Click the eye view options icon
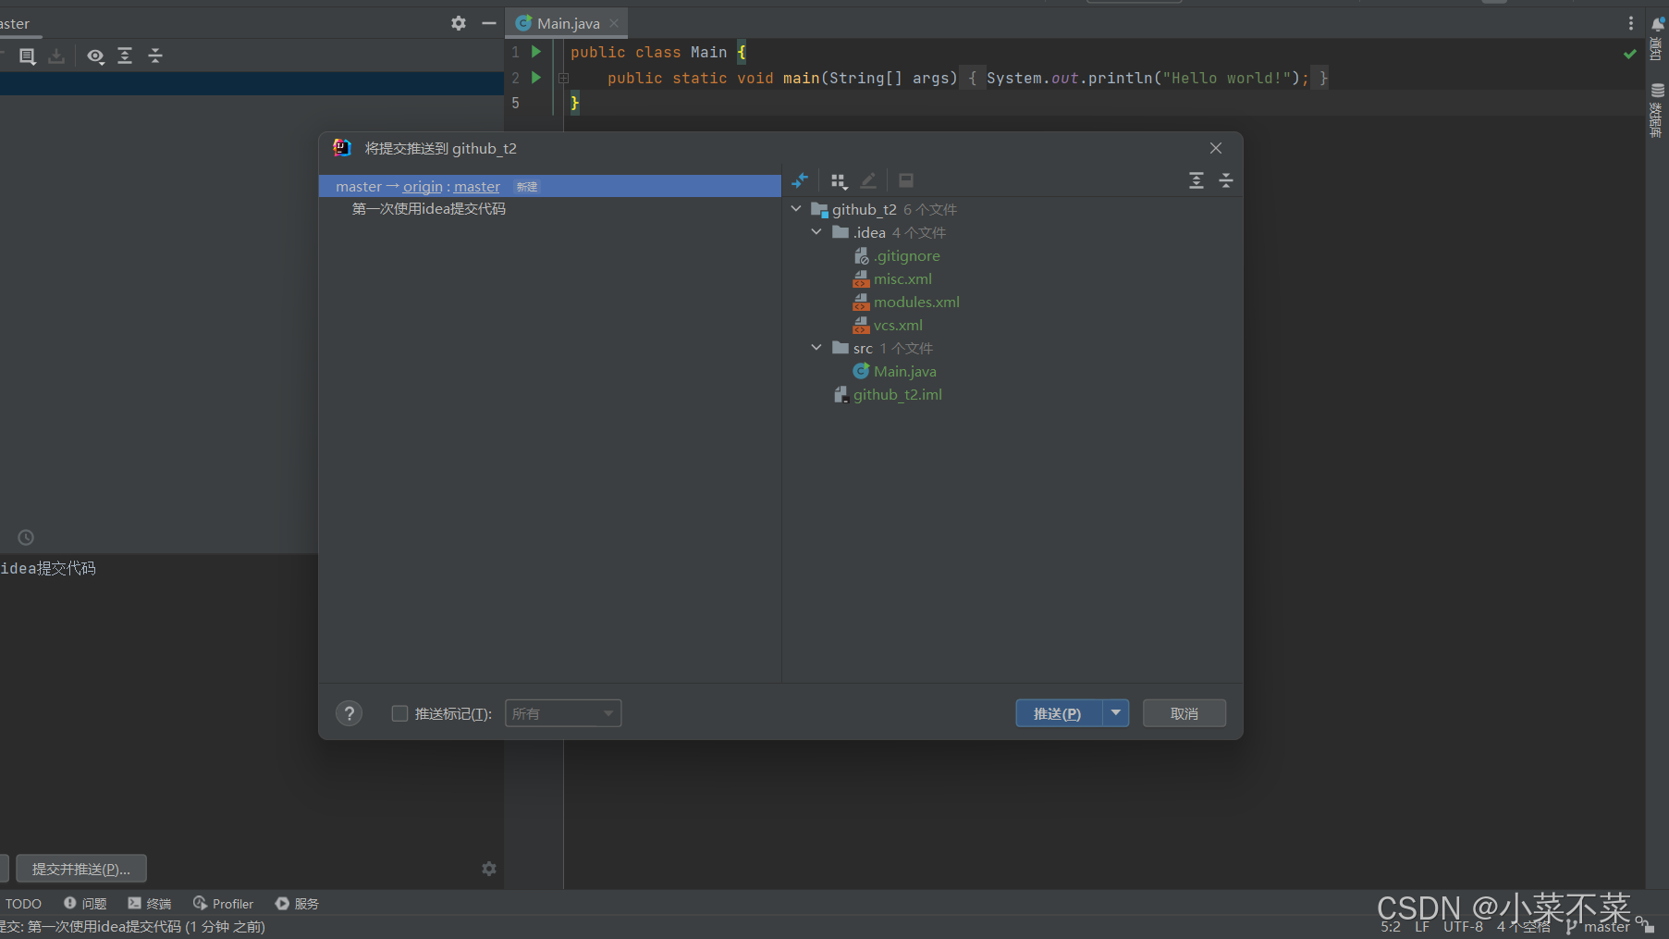This screenshot has width=1669, height=939. click(95, 56)
